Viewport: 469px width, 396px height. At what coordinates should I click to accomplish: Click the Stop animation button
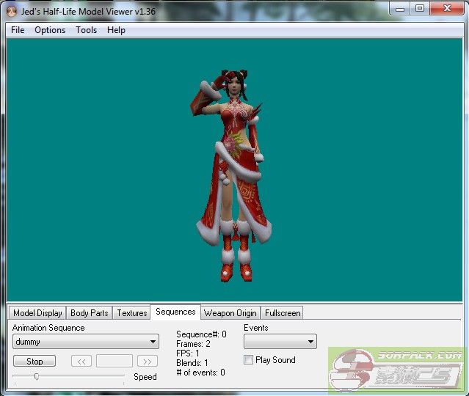click(34, 361)
